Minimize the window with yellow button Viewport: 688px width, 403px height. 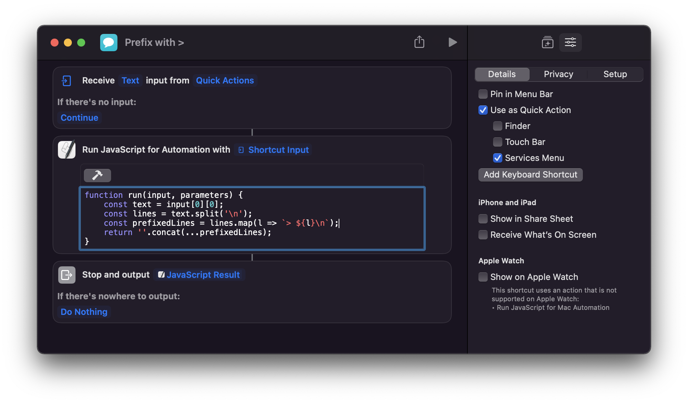click(68, 43)
